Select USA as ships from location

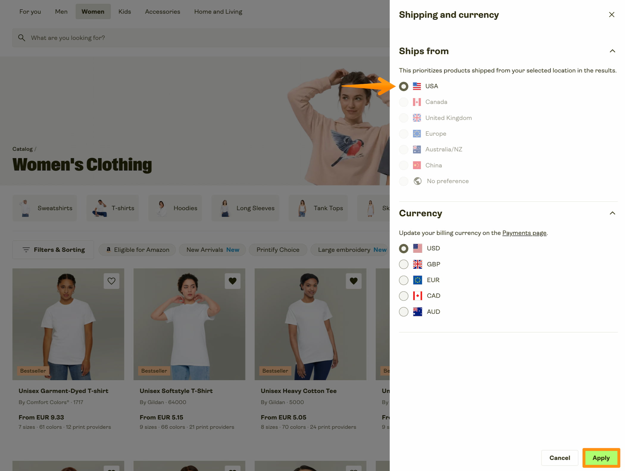coord(403,86)
